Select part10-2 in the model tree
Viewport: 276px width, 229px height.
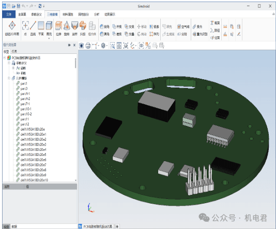26,114
